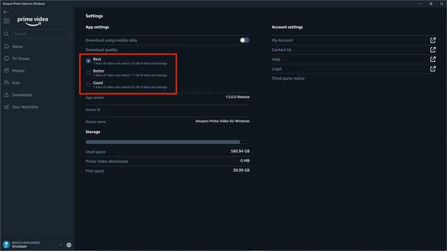This screenshot has width=447, height=251.
Task: Open the hamburger menu icon
Action: tap(6, 21)
